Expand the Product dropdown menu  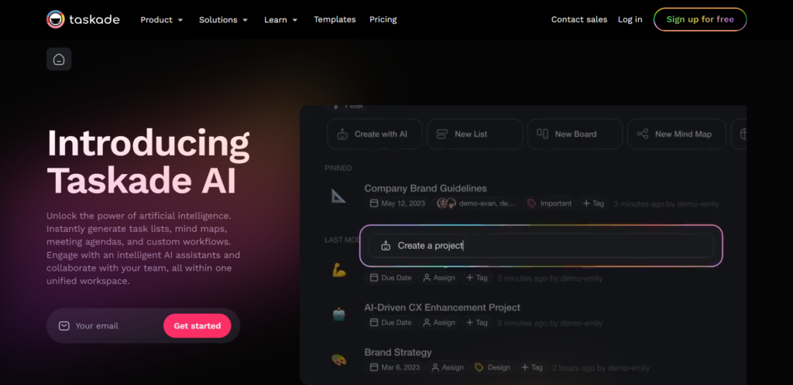coord(162,19)
